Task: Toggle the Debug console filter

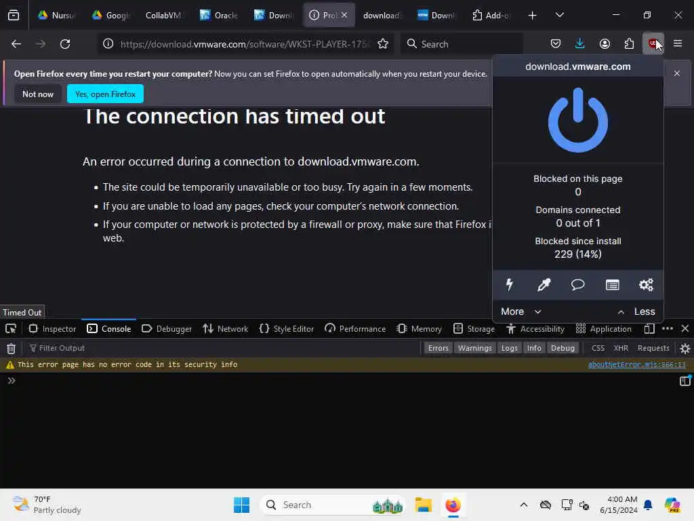Action: point(563,348)
